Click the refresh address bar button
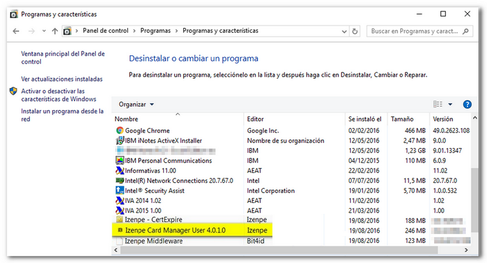 tap(356, 30)
